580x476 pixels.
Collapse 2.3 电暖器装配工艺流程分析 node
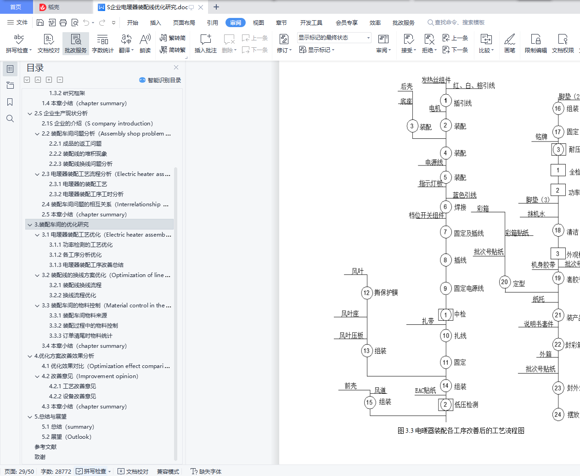[37, 174]
